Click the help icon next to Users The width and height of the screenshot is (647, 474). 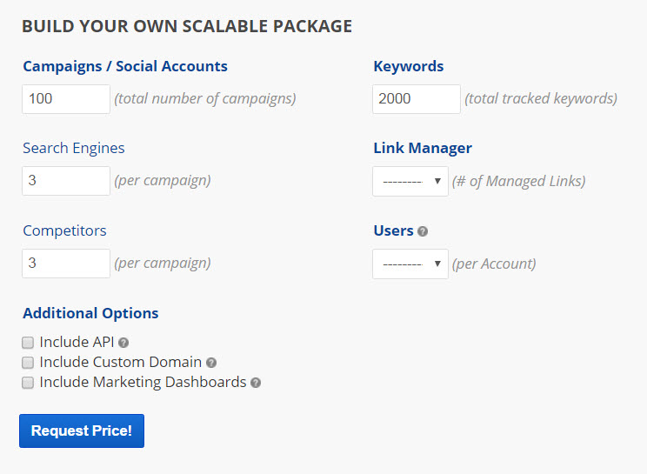[x=423, y=231]
